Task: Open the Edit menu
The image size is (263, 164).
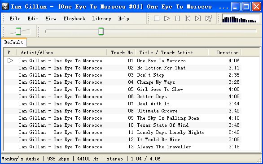Action: (33, 18)
